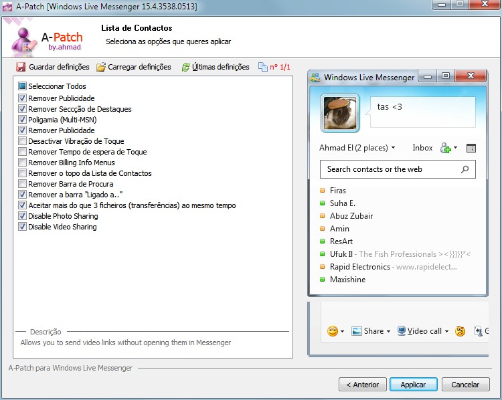Click the Cancelar button
Screen dimensions: 502x400
pos(465,385)
